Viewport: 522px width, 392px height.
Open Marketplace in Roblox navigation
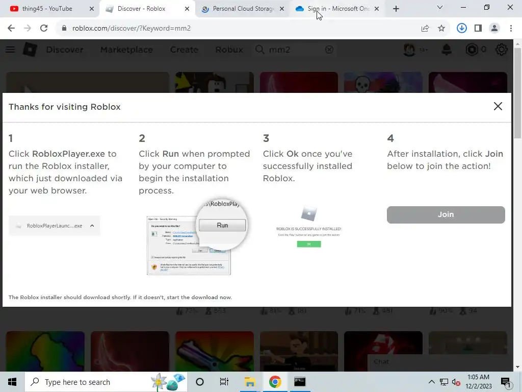tap(126, 50)
